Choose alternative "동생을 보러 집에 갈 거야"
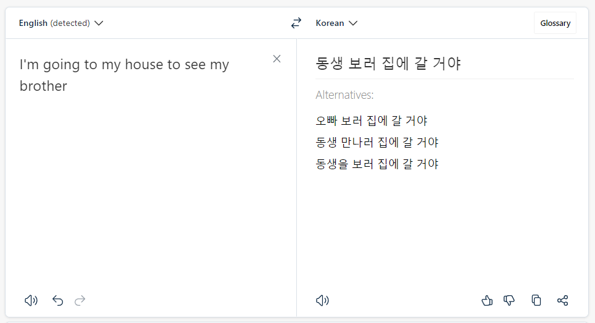Screen dimensions: 595x323 (377, 164)
